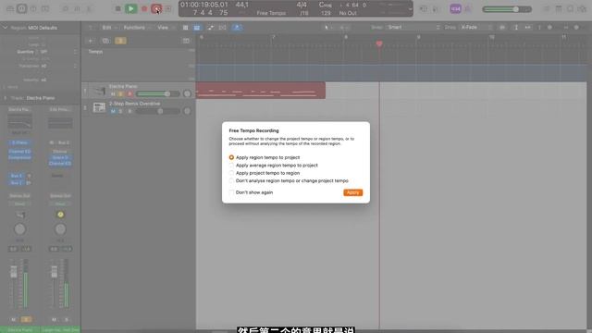Click the Bus 1 send slot

point(17,176)
